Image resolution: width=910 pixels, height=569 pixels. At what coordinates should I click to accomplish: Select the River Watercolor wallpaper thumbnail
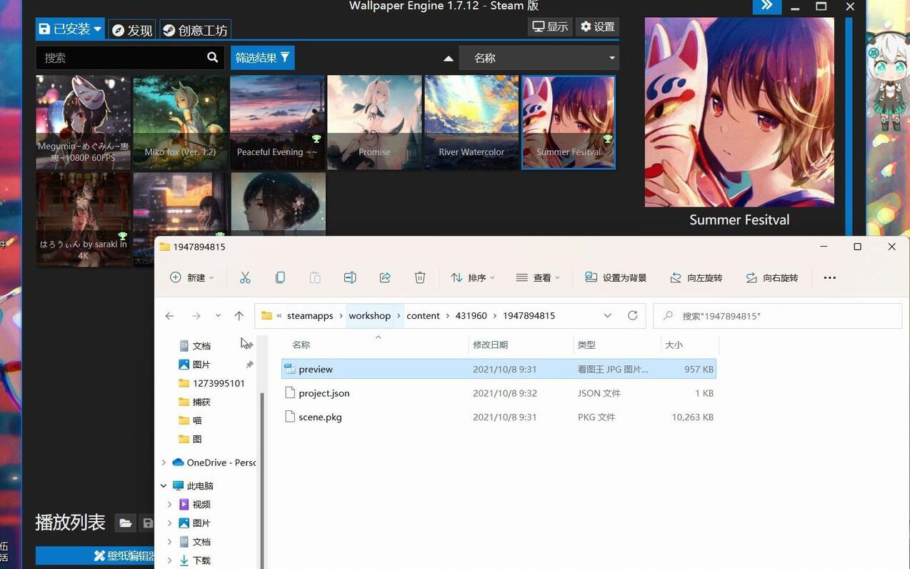tap(472, 122)
